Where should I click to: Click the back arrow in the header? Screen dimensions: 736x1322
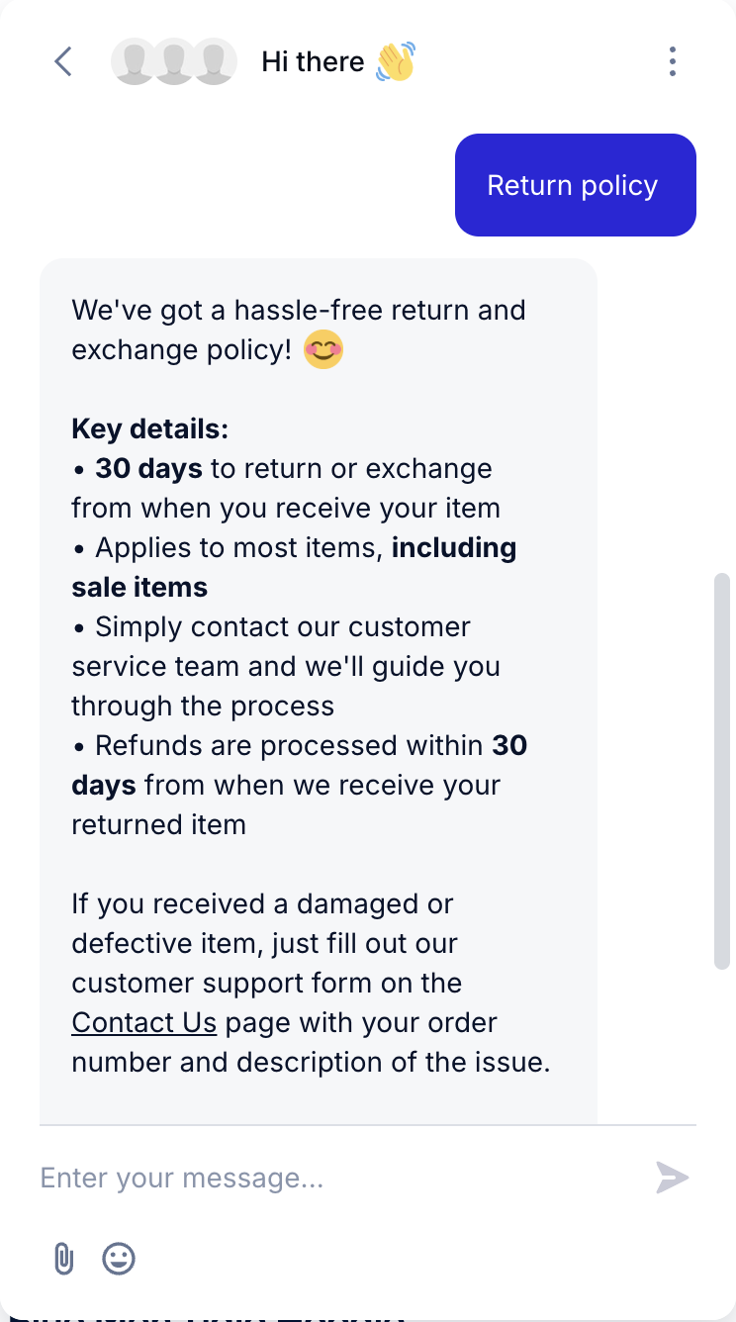click(x=62, y=60)
